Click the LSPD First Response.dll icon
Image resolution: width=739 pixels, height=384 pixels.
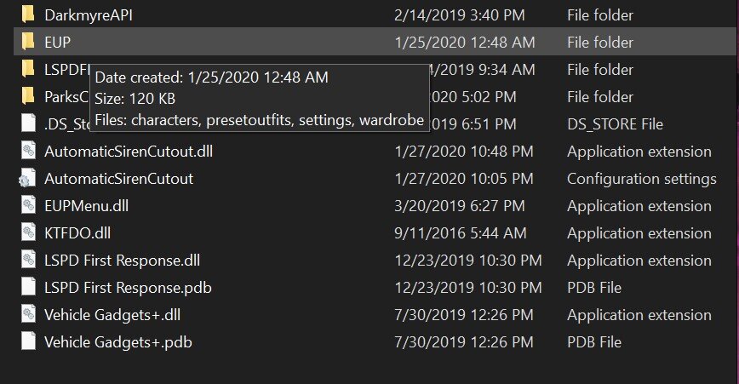pos(28,261)
